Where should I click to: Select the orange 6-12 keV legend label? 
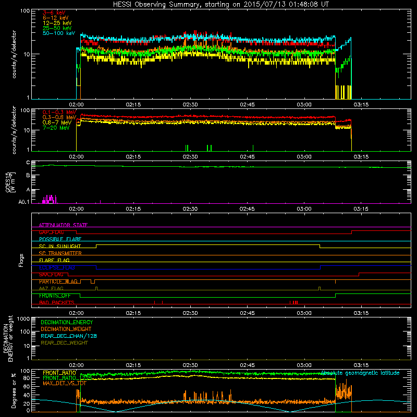[56, 18]
